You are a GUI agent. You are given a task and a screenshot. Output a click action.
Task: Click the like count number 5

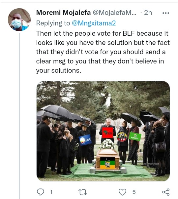click(134, 192)
